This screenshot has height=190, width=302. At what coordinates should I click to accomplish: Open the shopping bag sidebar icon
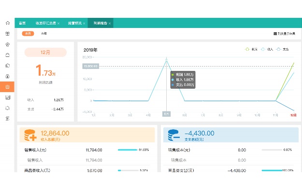[x=8, y=55]
